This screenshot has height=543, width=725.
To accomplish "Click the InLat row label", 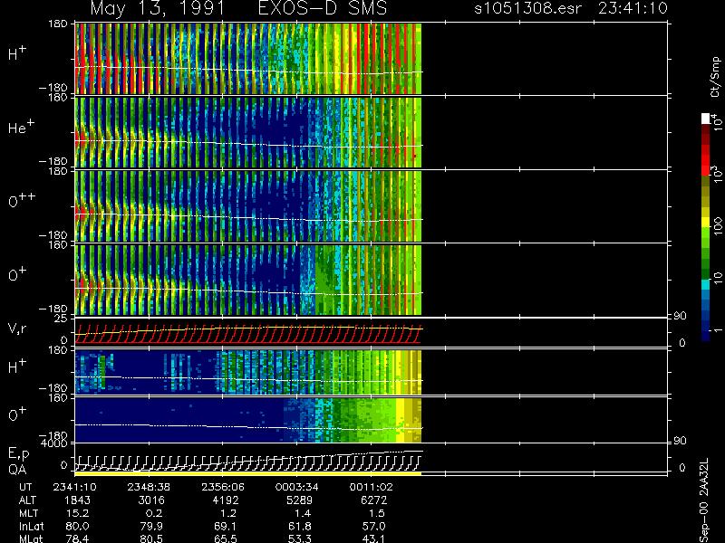I will point(31,526).
